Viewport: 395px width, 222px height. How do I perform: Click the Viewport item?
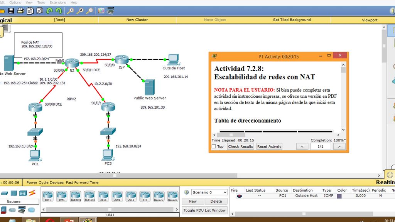pyautogui.click(x=370, y=20)
